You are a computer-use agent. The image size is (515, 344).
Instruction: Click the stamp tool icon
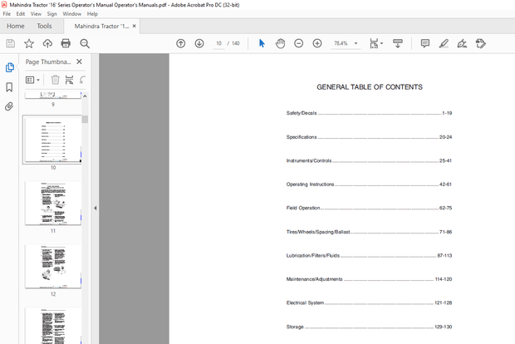tap(480, 43)
